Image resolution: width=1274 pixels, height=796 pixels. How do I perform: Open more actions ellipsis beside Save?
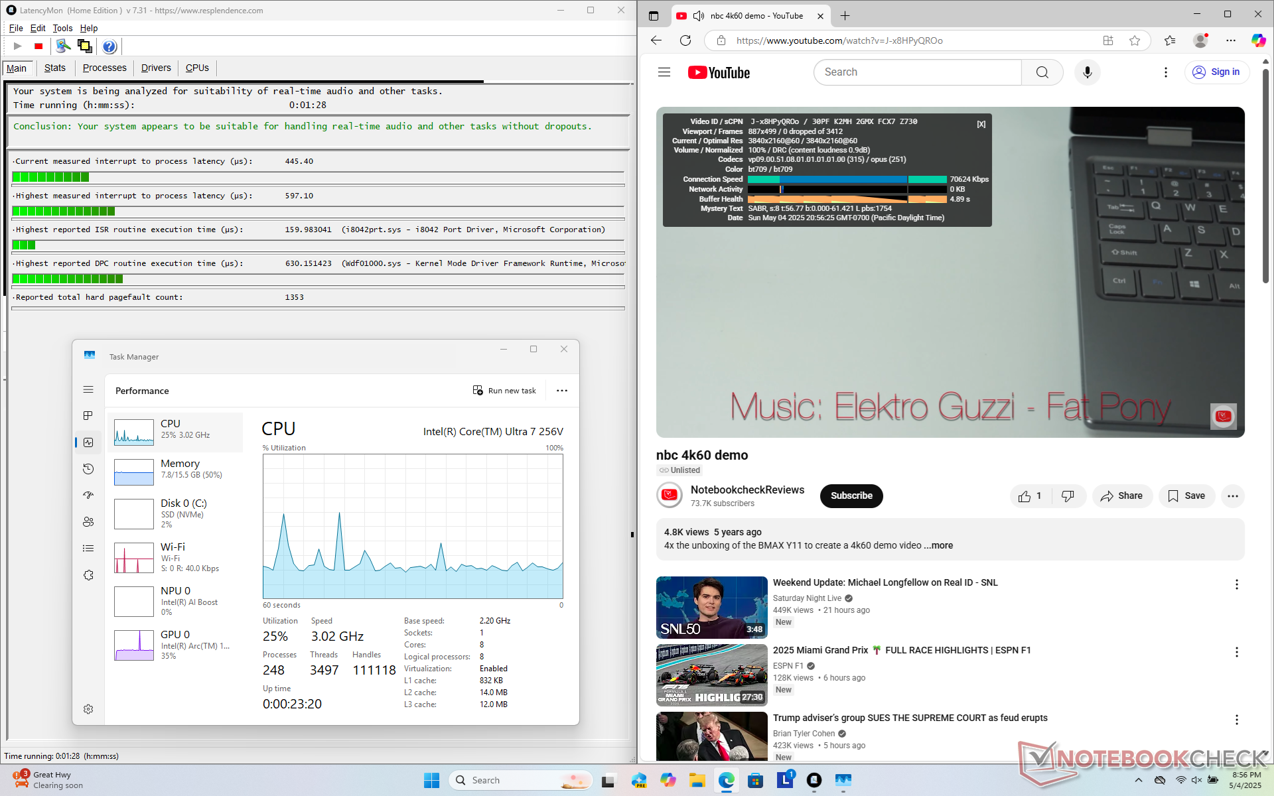click(x=1233, y=496)
